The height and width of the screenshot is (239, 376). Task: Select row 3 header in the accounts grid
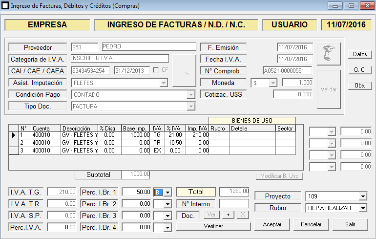[x=14, y=151]
